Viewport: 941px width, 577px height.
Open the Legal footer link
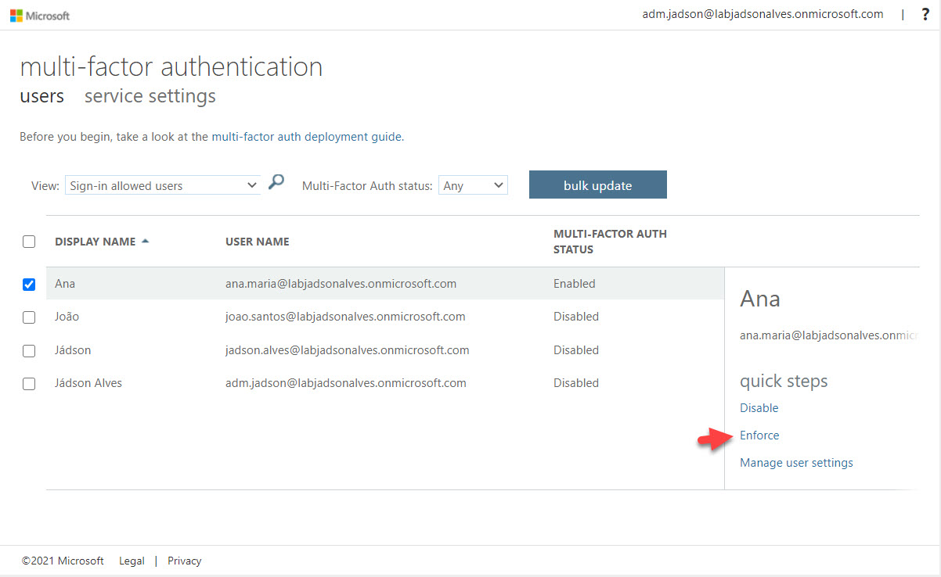coord(132,561)
